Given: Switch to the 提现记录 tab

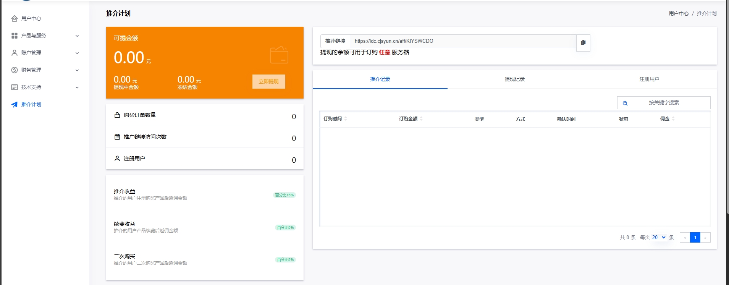Looking at the screenshot, I should pyautogui.click(x=515, y=79).
